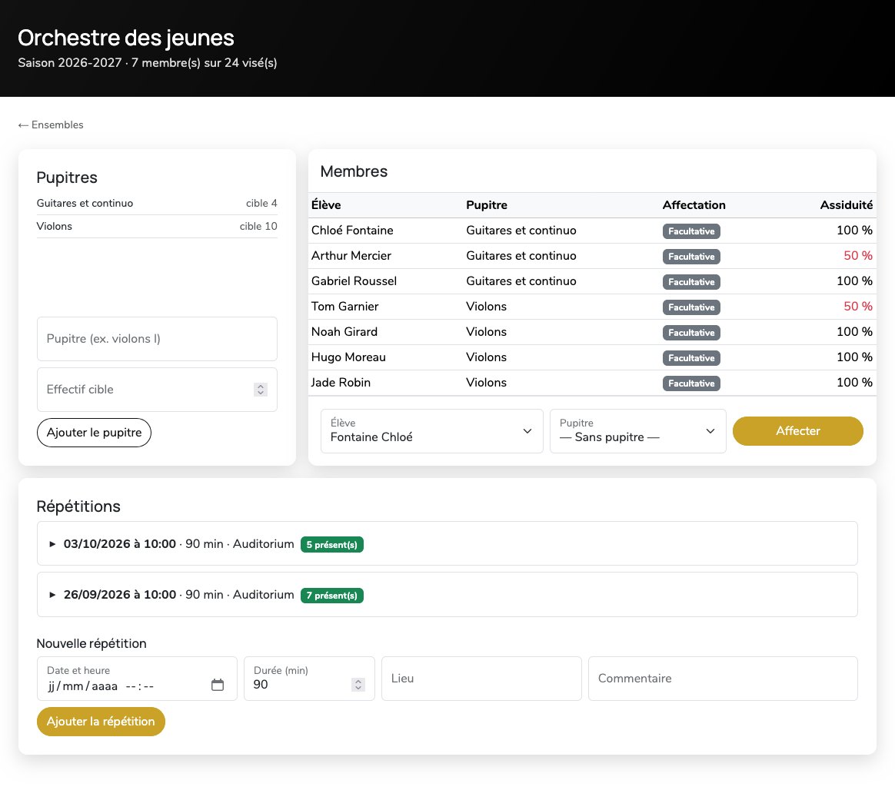The height and width of the screenshot is (810, 895).
Task: Expand the 03/10/2026 rehearsal
Action: [x=447, y=543]
